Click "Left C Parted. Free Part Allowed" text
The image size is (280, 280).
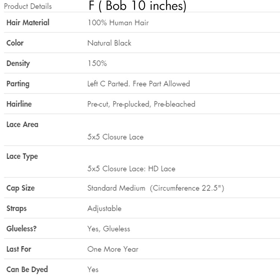(139, 84)
